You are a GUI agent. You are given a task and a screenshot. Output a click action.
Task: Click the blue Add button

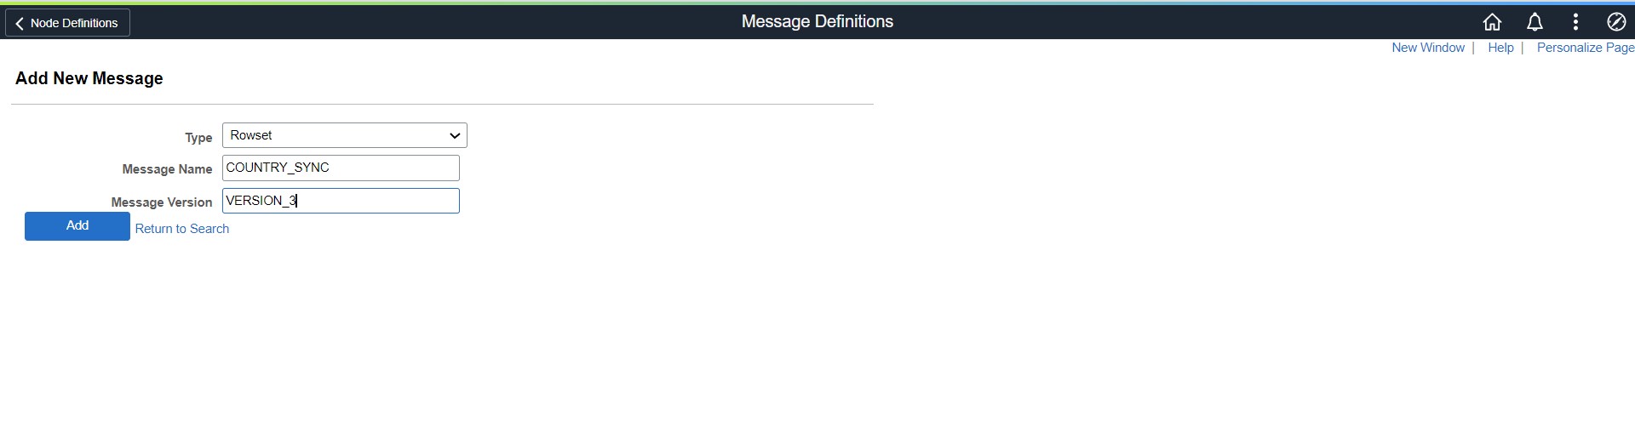pos(77,226)
